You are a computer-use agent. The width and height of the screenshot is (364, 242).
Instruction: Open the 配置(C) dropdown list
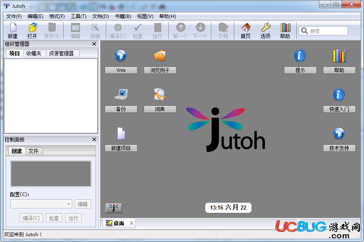tap(41, 204)
